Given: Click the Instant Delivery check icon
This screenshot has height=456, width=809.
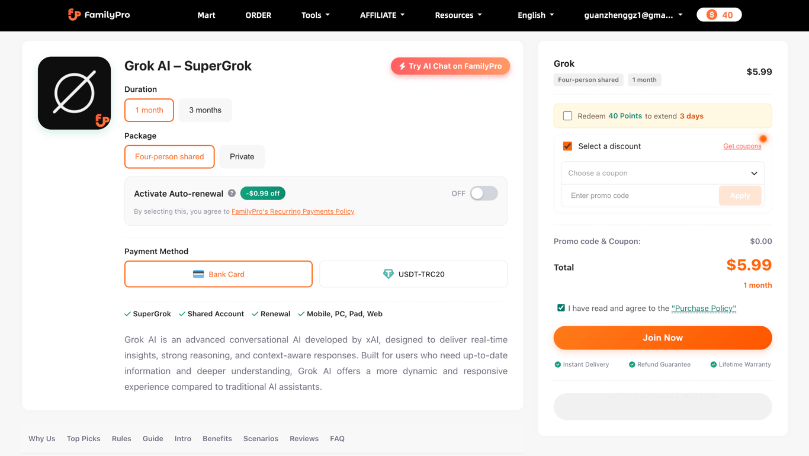Looking at the screenshot, I should point(557,365).
